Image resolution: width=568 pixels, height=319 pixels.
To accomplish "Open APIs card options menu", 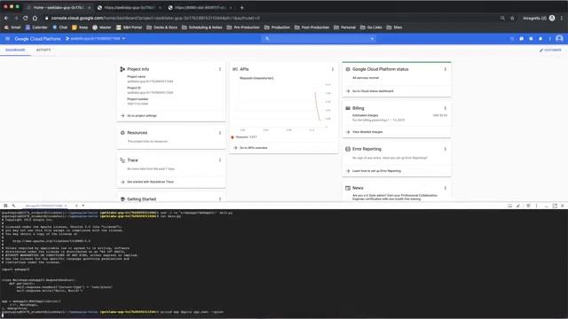I will [333, 69].
